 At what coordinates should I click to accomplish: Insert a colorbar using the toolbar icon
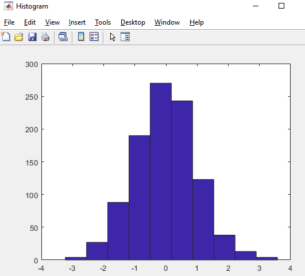[81, 37]
